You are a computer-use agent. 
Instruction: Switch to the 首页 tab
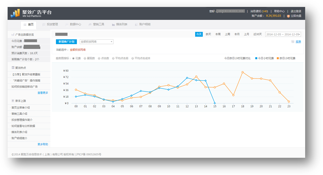tap(29, 25)
